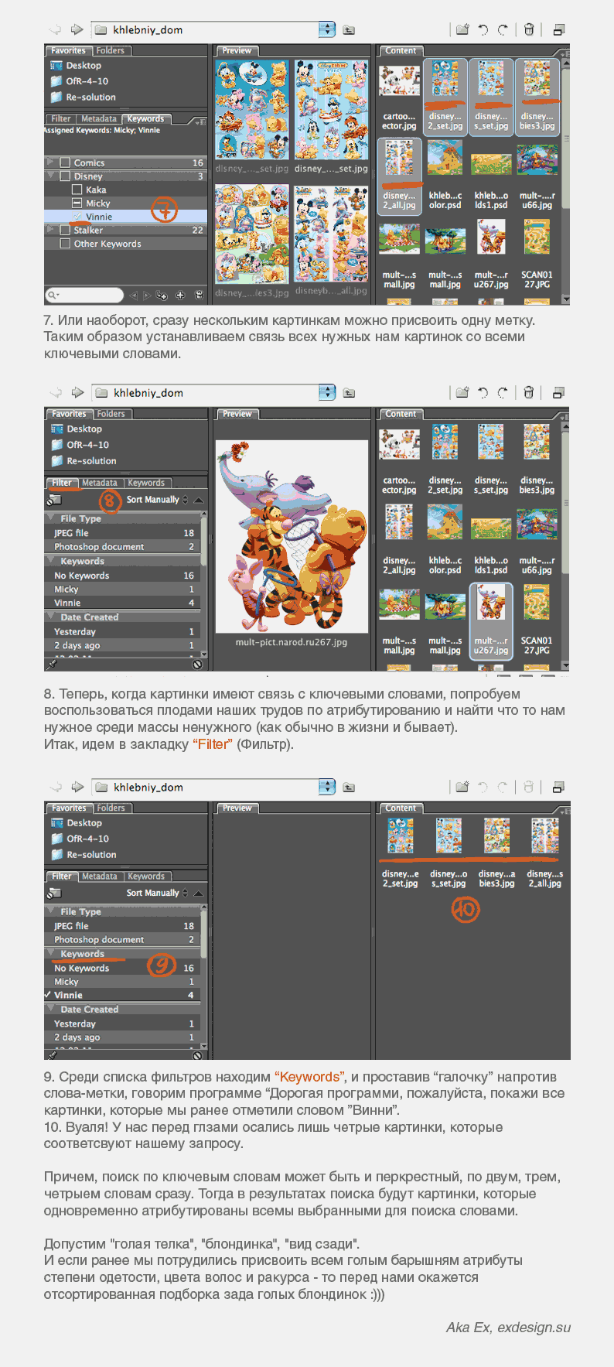Click New Keyword Set icon in Keywords panel

[162, 295]
